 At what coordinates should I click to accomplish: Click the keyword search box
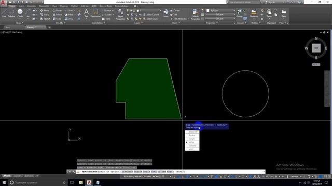244,2
